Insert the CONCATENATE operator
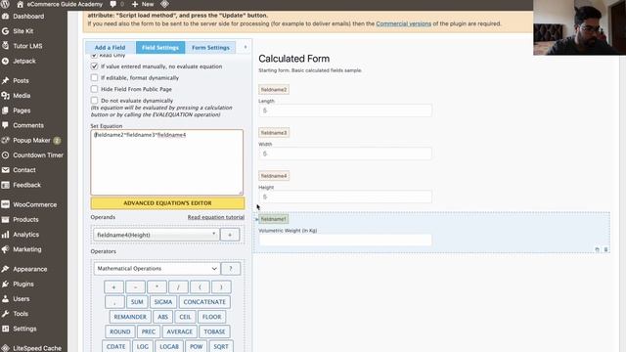626x352 pixels. click(x=204, y=302)
